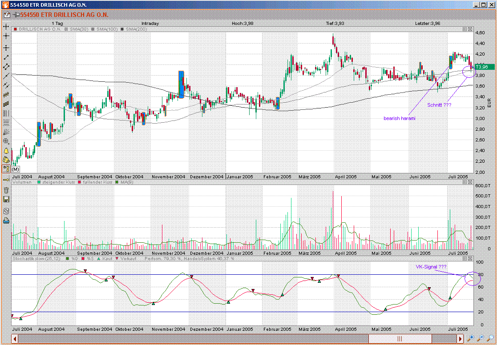Close the Volumen panel
This screenshot has width=497, height=345.
470,182
